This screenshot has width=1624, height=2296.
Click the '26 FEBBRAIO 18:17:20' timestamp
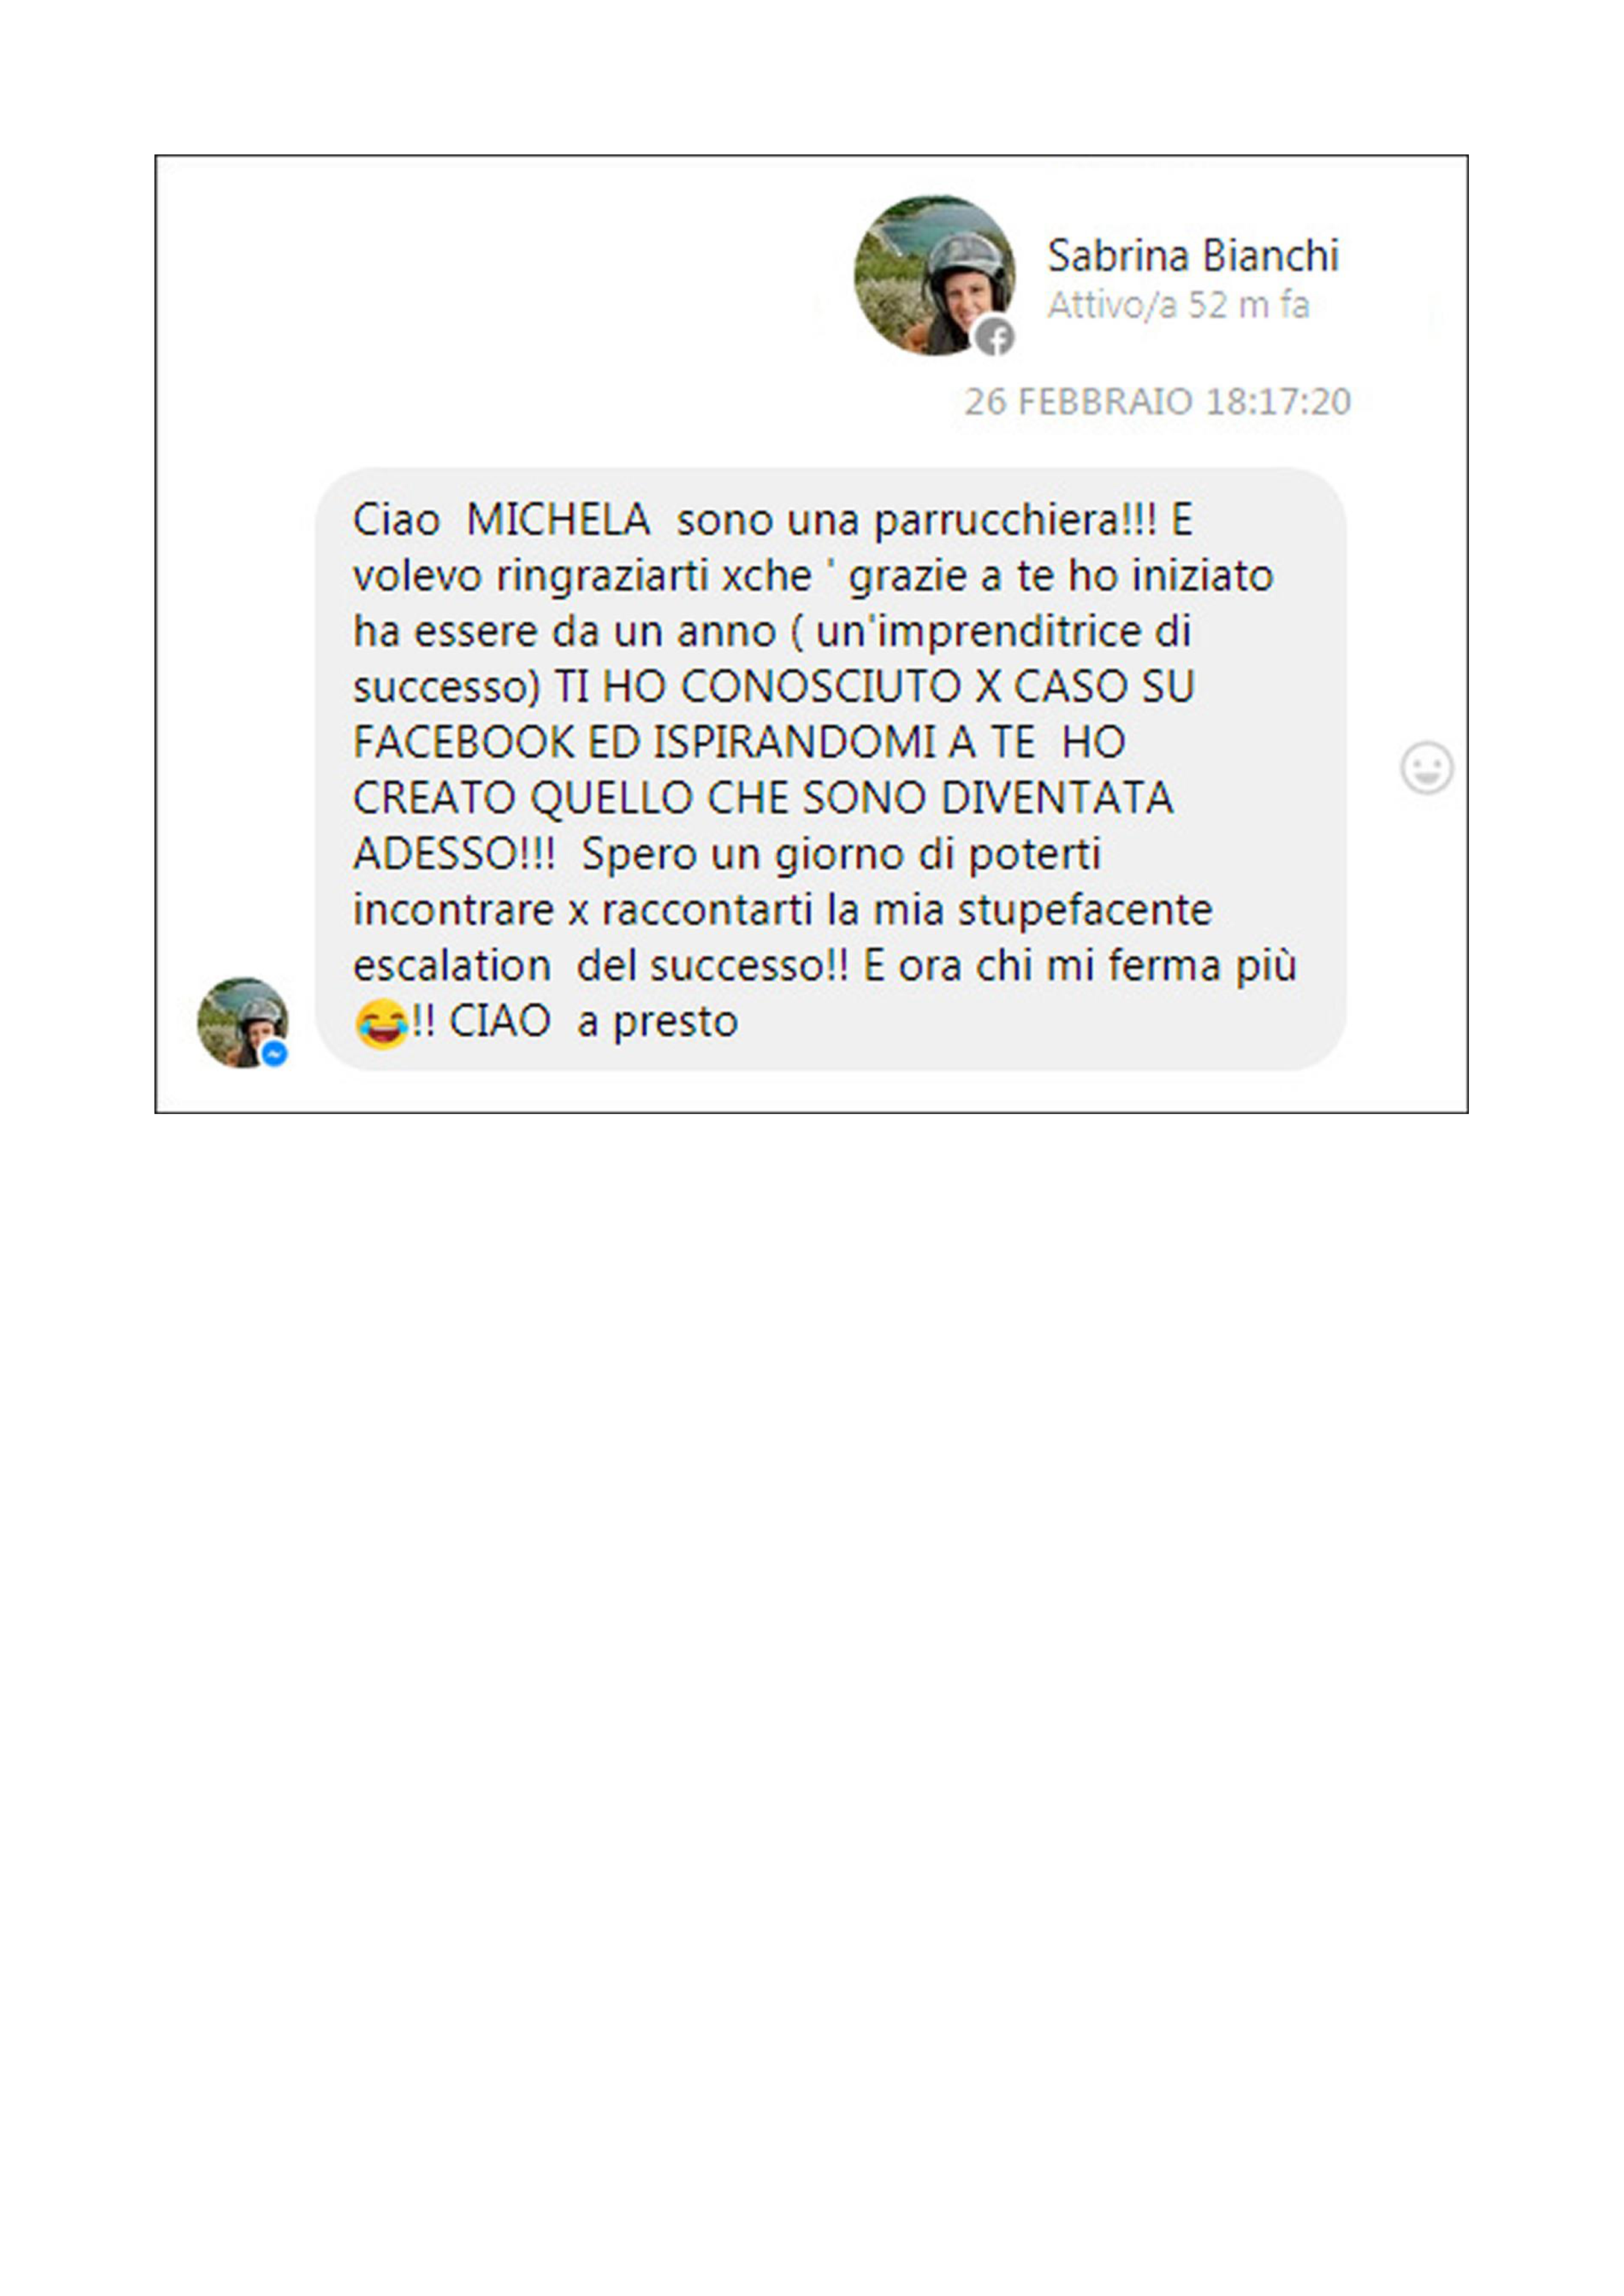click(1157, 402)
